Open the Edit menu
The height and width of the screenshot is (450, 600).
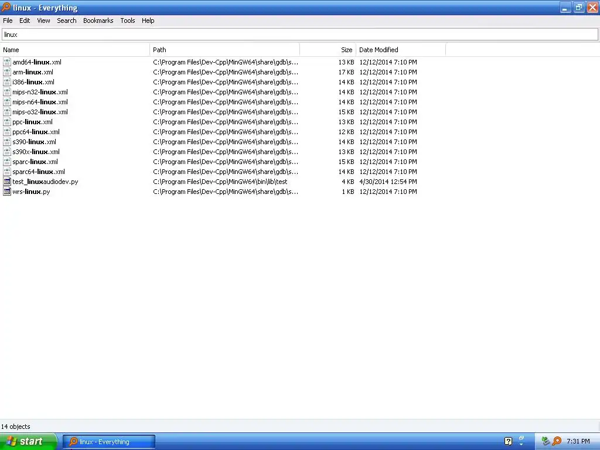[25, 21]
